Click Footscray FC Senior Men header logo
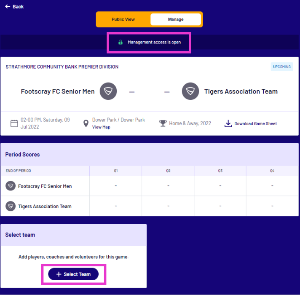 coord(108,91)
